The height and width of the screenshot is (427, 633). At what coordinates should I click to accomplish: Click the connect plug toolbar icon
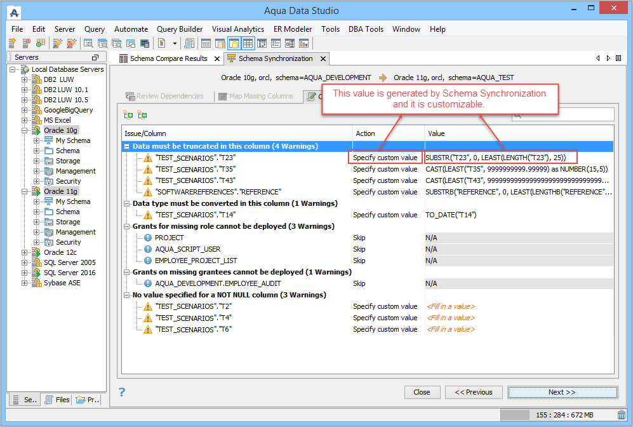click(x=58, y=43)
